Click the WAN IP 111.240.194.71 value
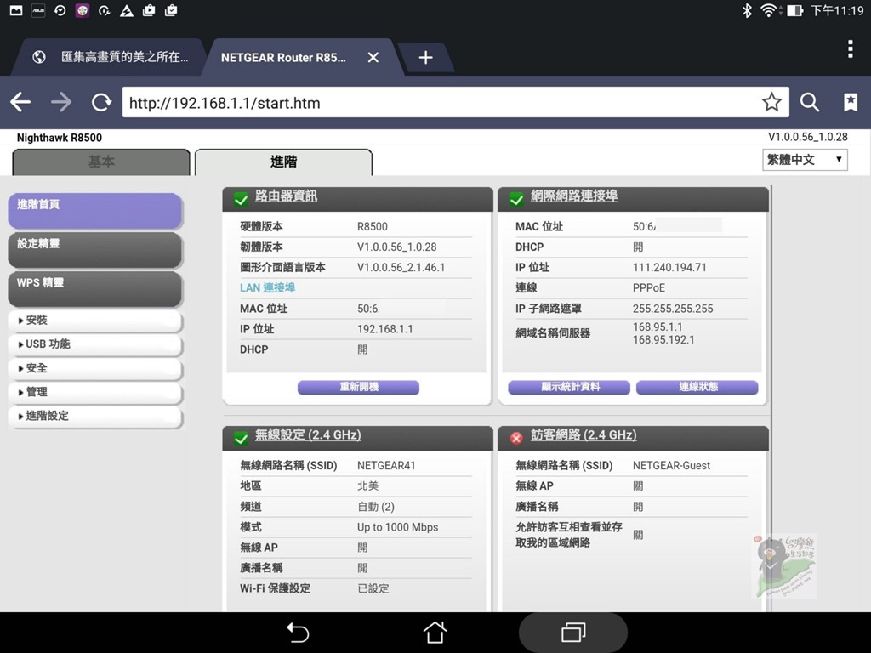This screenshot has width=871, height=653. coord(669,268)
